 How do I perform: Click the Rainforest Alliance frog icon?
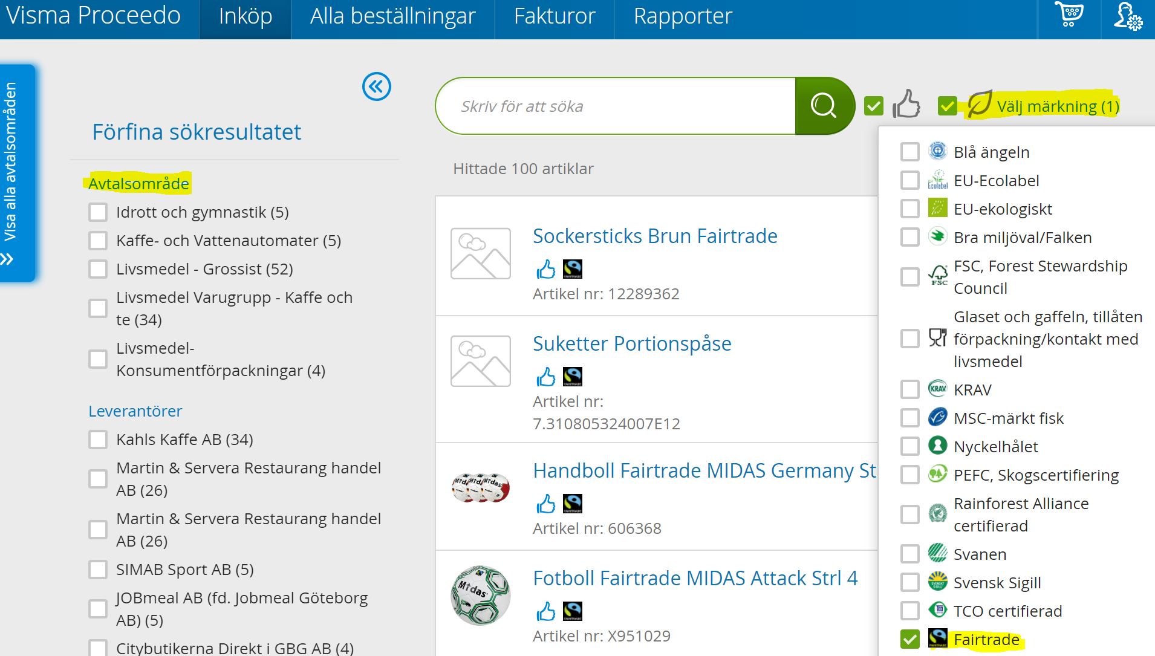point(937,514)
